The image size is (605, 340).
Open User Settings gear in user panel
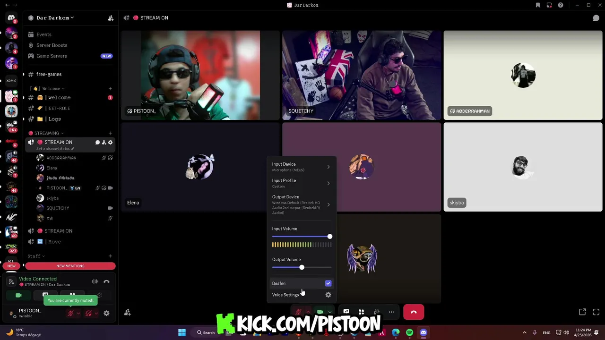pos(106,313)
